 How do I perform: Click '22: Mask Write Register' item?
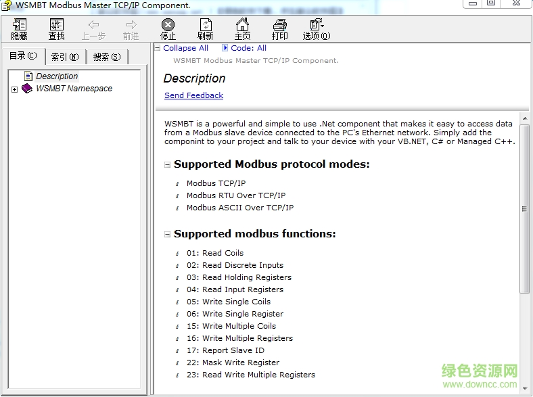pyautogui.click(x=233, y=363)
